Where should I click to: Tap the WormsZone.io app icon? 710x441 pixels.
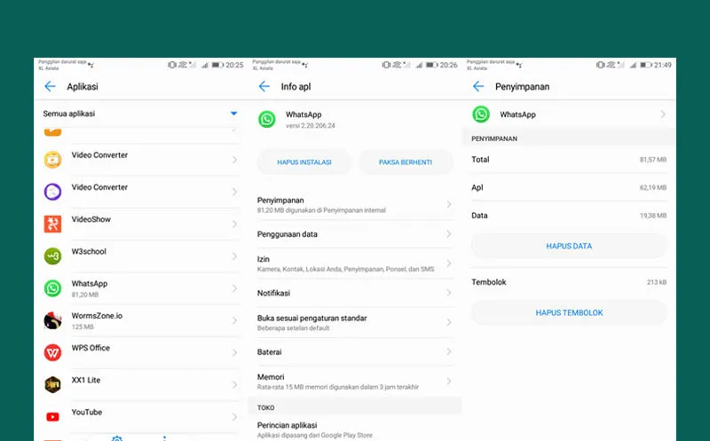tap(53, 320)
